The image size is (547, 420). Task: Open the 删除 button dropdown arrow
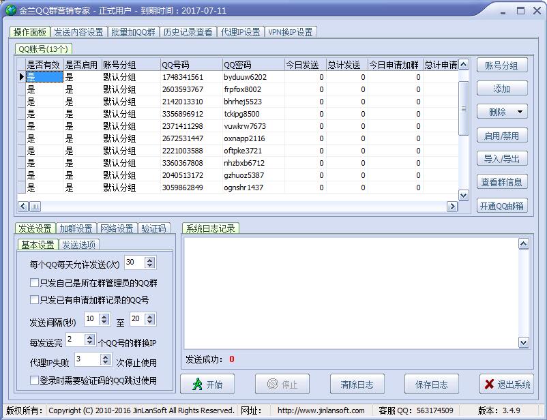(520, 112)
